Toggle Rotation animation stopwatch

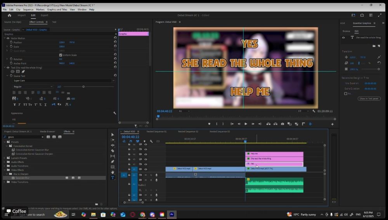tap(11, 59)
